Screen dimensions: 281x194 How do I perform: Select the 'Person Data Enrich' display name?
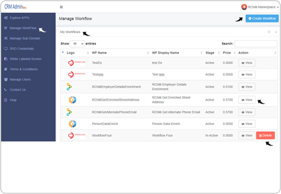[x=166, y=124]
